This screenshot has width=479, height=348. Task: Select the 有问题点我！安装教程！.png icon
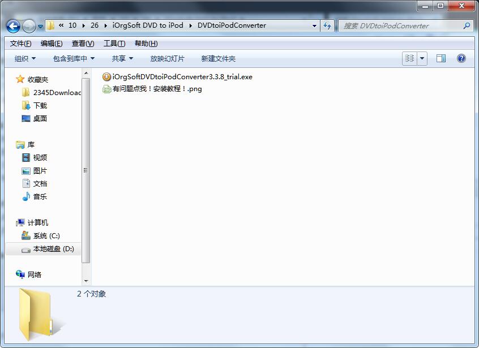[106, 89]
